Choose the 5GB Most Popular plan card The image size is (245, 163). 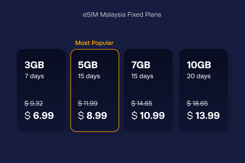(x=95, y=90)
